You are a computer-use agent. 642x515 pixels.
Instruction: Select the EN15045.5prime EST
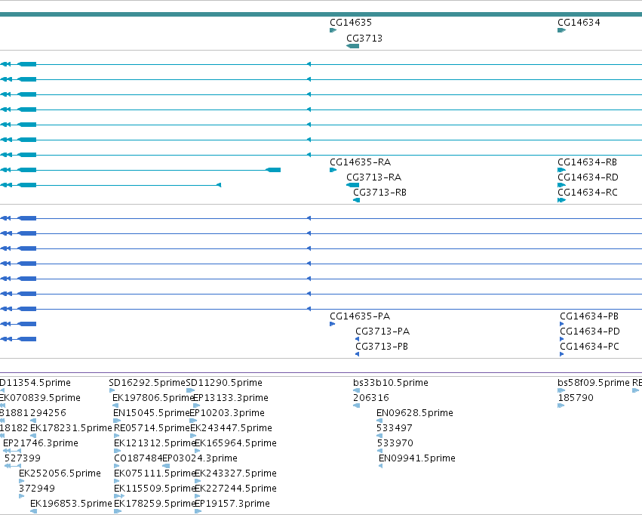point(117,421)
